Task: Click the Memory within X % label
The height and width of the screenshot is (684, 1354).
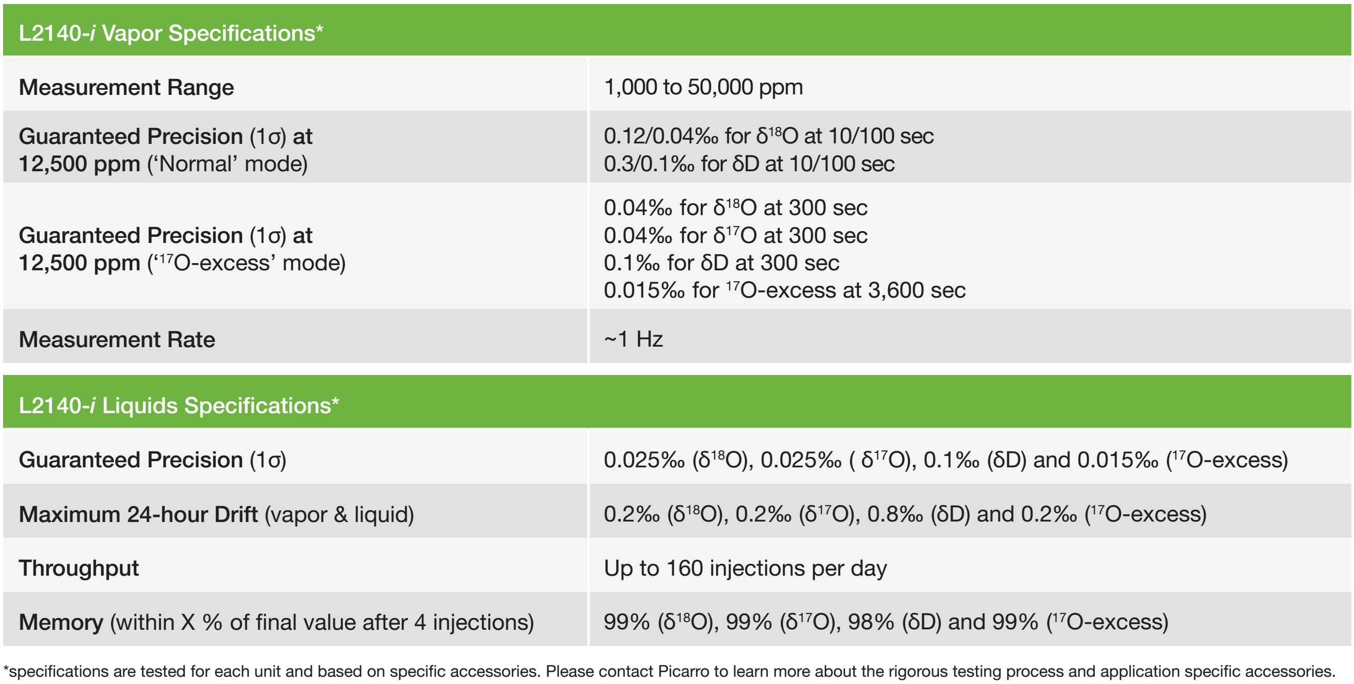Action: click(x=276, y=623)
